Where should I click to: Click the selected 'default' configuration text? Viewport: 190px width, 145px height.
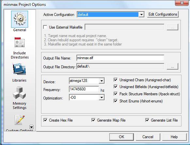point(83,15)
